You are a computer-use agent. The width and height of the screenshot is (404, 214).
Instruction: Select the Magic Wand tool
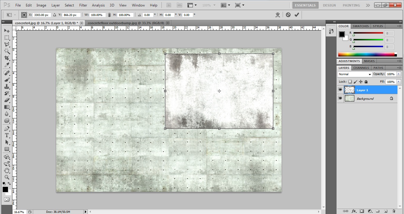tap(7, 51)
